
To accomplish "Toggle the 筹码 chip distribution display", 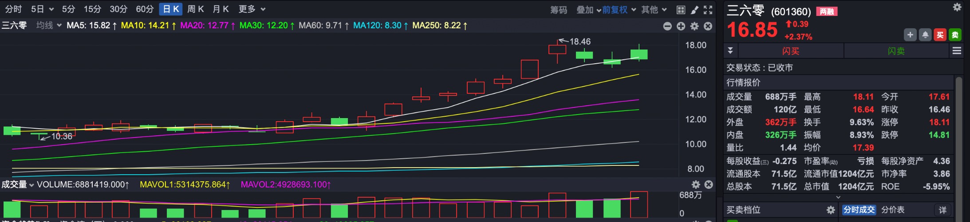I will [559, 10].
